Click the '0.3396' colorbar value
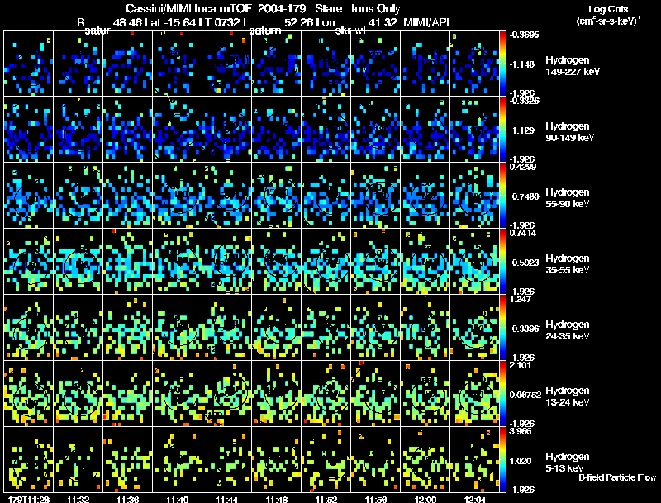Screen dimensions: 661x503 (x=525, y=329)
